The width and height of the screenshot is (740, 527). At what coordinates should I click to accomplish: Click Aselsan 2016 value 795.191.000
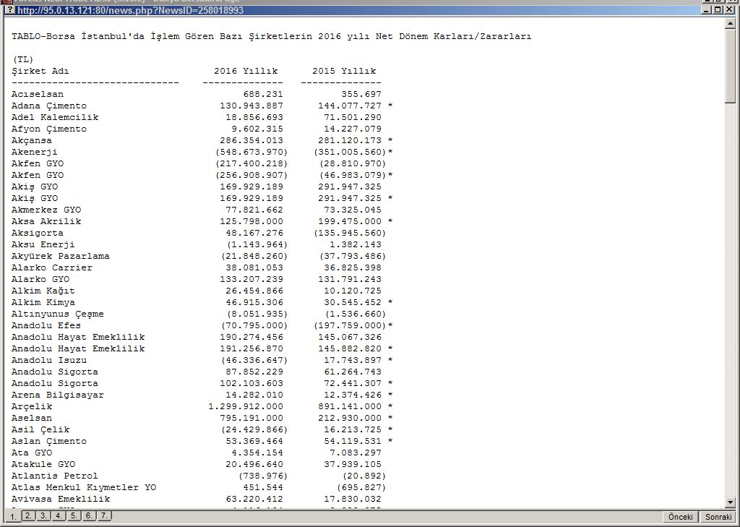click(x=251, y=418)
